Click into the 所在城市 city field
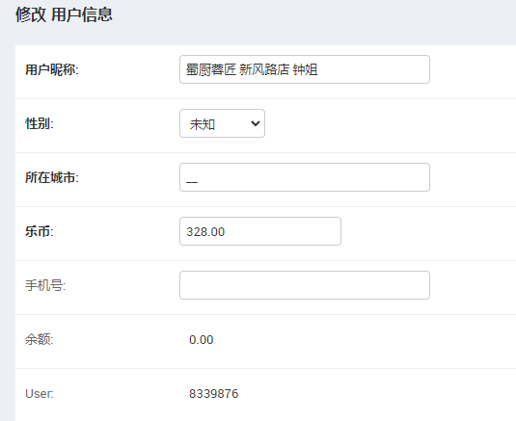This screenshot has width=516, height=421. (305, 177)
